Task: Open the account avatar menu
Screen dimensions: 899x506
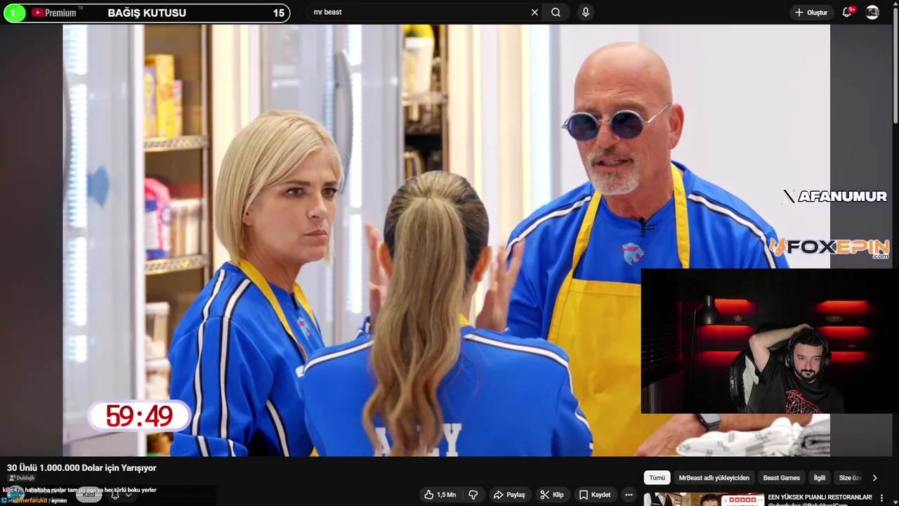Action: pos(872,12)
